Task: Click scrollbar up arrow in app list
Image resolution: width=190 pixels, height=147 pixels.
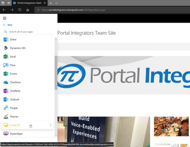Action: pyautogui.click(x=56, y=39)
